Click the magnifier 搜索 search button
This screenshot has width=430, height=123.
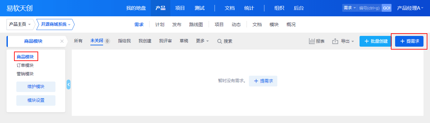point(225,41)
